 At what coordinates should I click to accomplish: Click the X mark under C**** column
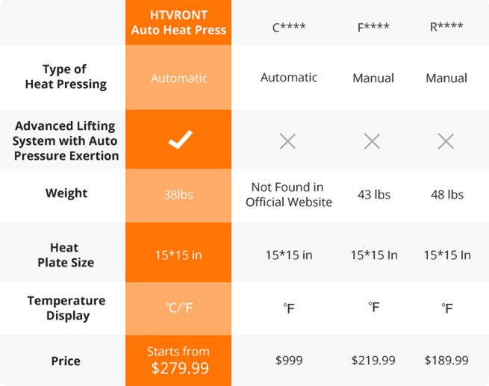288,140
